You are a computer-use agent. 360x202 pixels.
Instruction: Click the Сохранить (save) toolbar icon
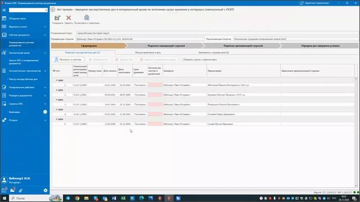click(x=57, y=18)
